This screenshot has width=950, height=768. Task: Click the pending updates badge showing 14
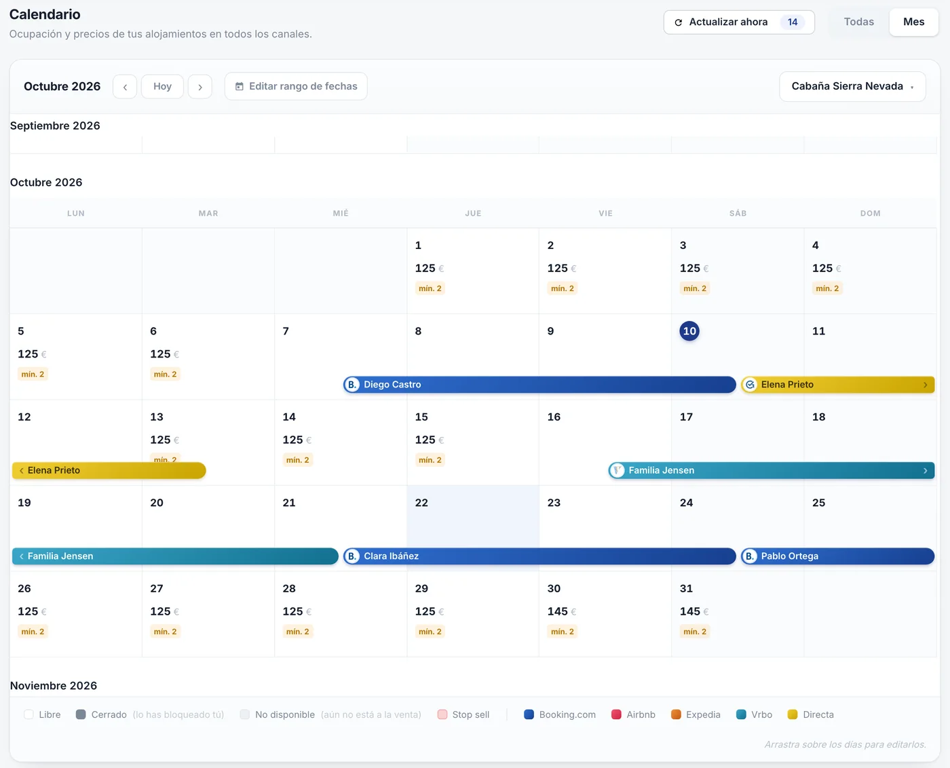click(x=792, y=22)
